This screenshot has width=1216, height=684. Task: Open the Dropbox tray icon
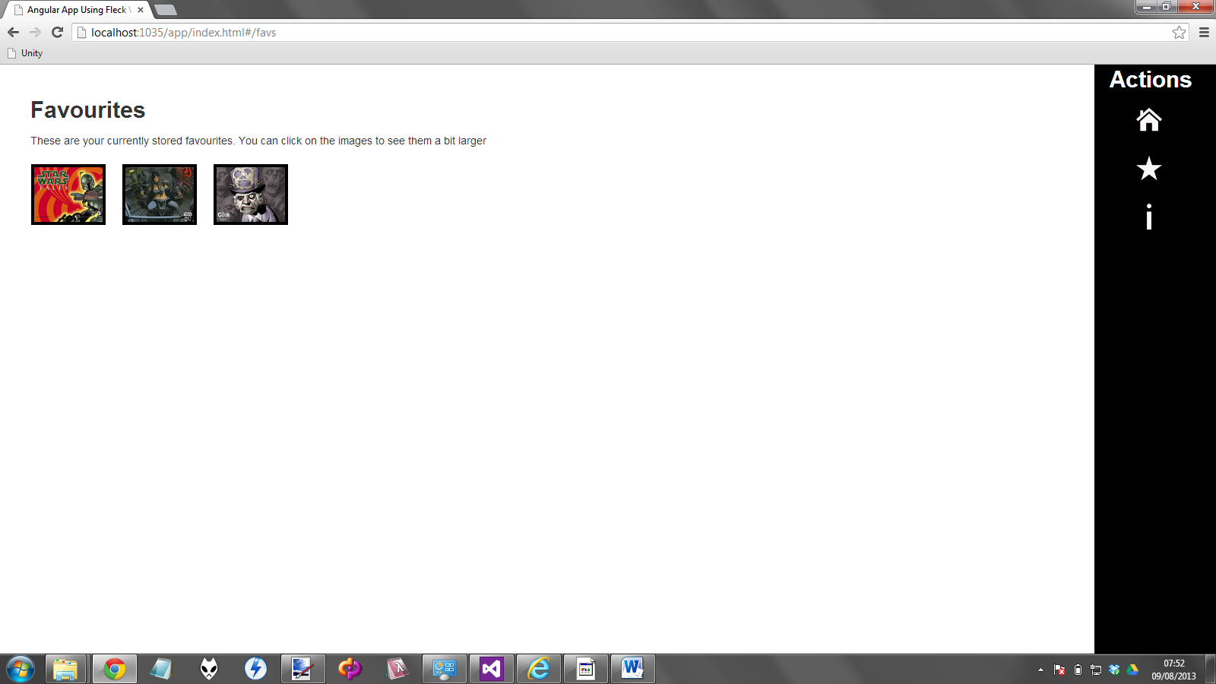pyautogui.click(x=1114, y=670)
